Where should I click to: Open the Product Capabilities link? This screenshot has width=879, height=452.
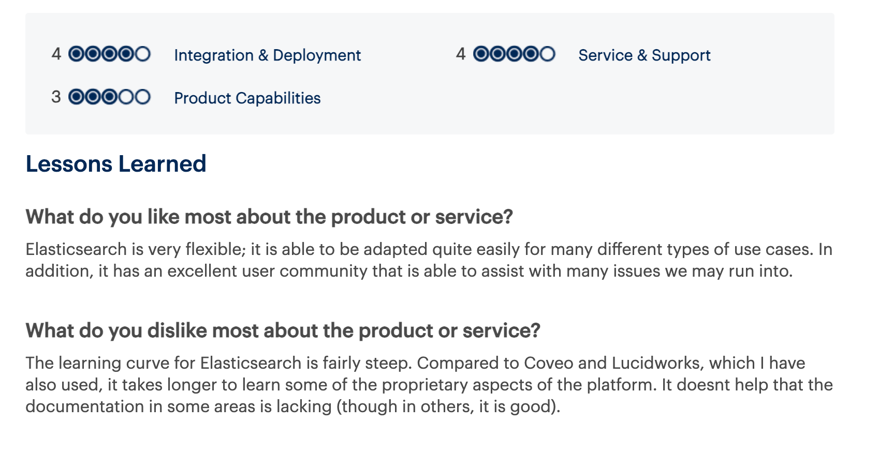point(247,98)
